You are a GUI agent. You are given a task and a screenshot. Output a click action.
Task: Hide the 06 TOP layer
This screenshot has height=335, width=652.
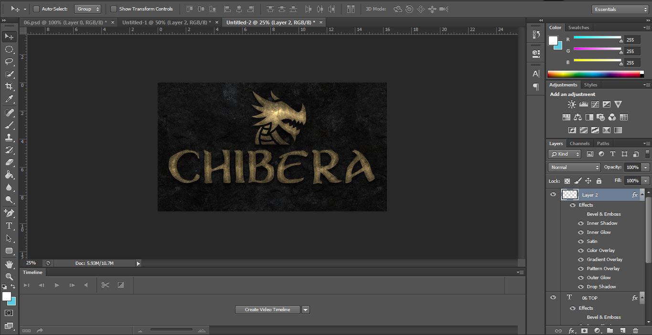(x=553, y=297)
